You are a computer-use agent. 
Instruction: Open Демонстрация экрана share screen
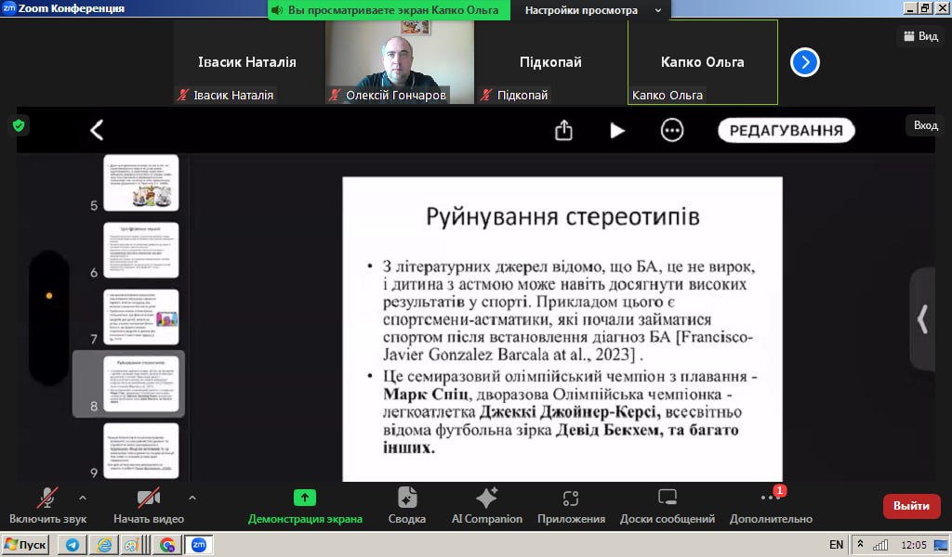coord(305,506)
